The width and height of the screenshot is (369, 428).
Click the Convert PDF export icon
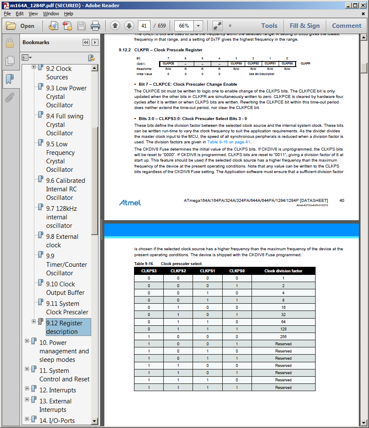click(53, 26)
